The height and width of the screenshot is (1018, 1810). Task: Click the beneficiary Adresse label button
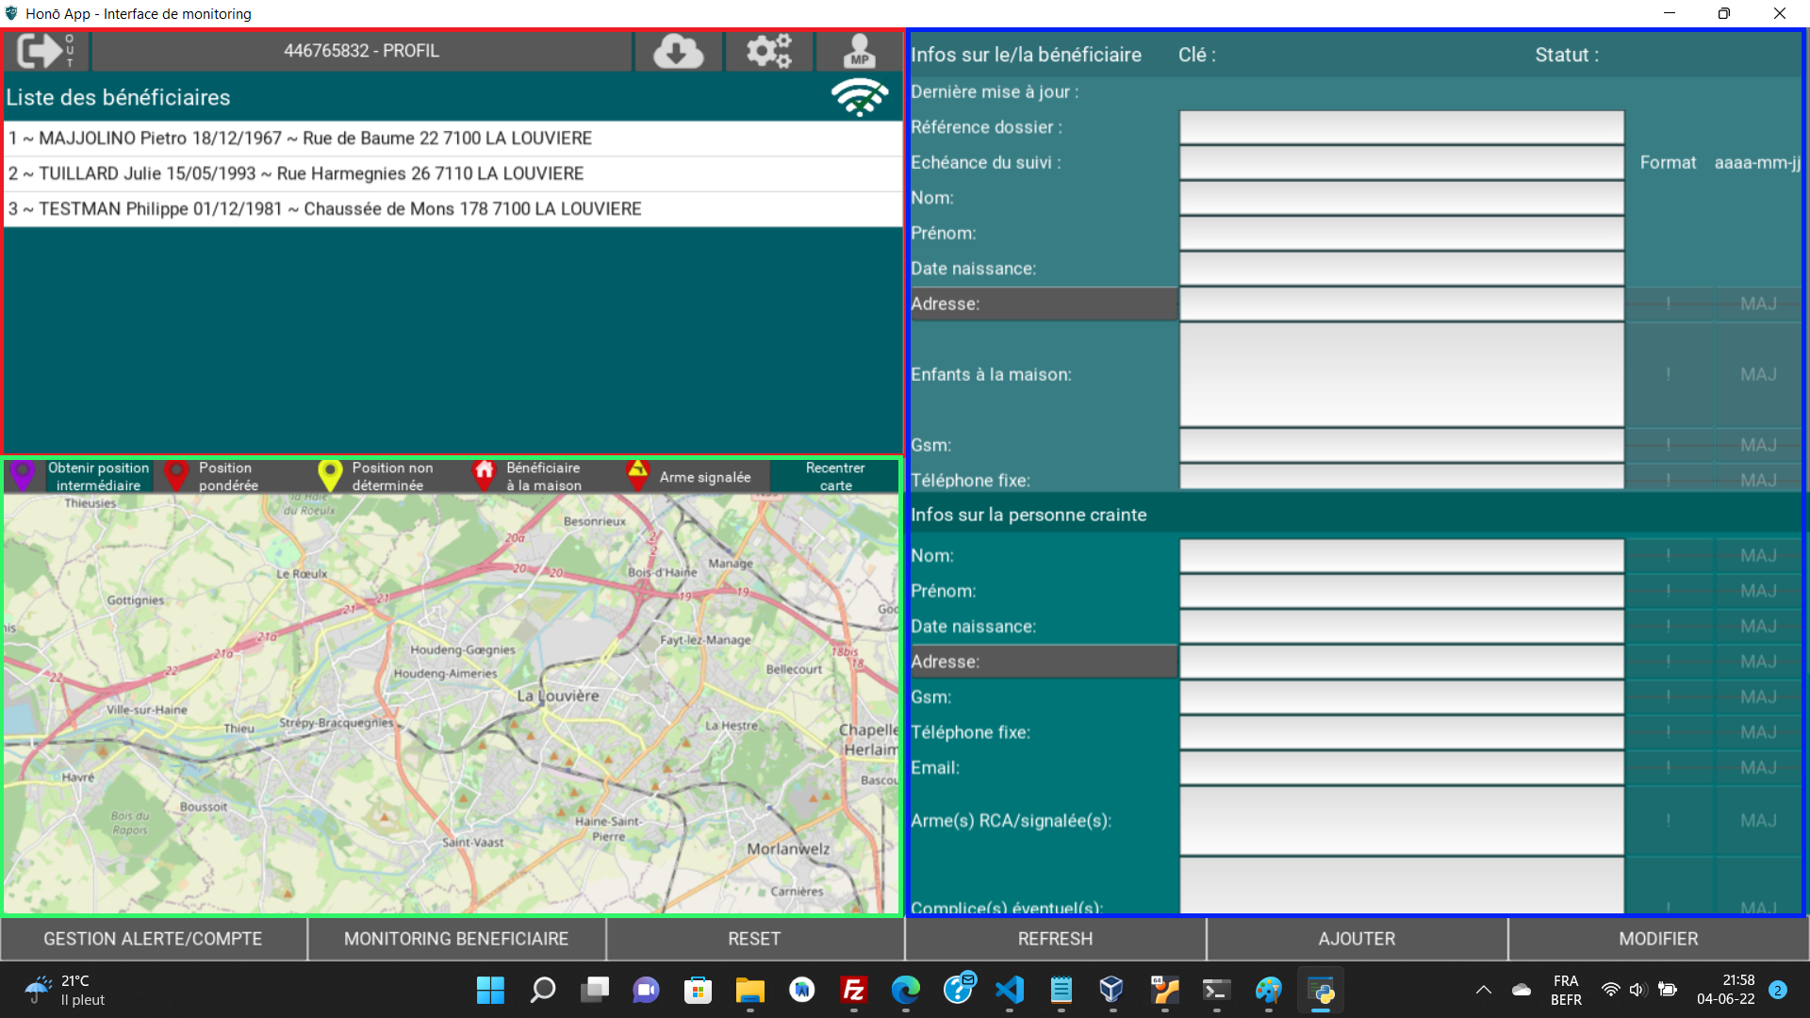[1043, 304]
